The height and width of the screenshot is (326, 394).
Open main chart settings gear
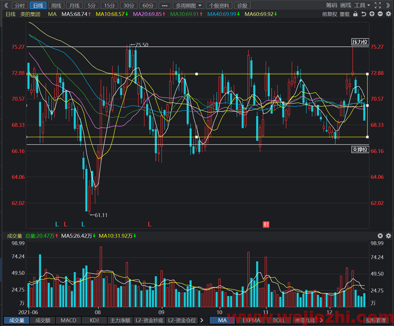388,14
